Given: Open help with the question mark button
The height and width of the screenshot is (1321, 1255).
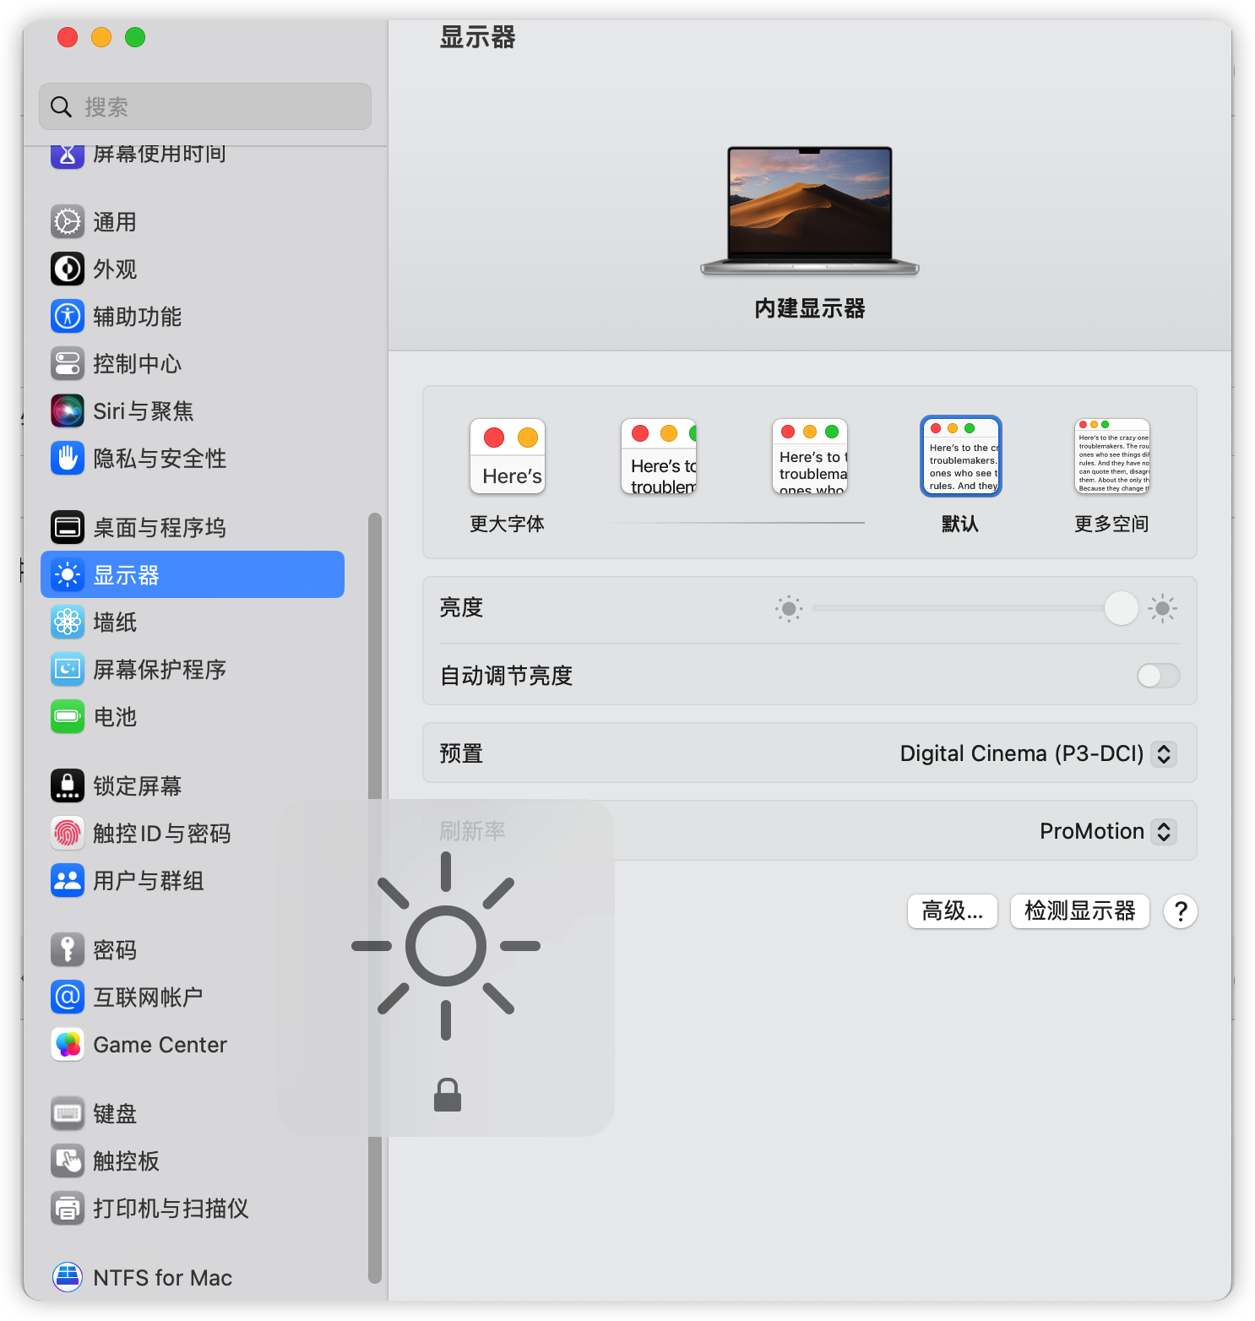Looking at the screenshot, I should click(1181, 911).
